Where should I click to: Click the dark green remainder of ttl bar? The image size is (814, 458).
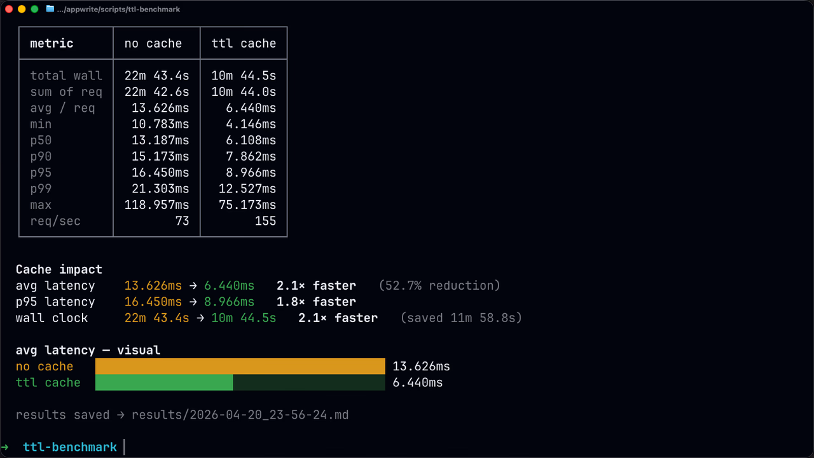click(x=309, y=382)
